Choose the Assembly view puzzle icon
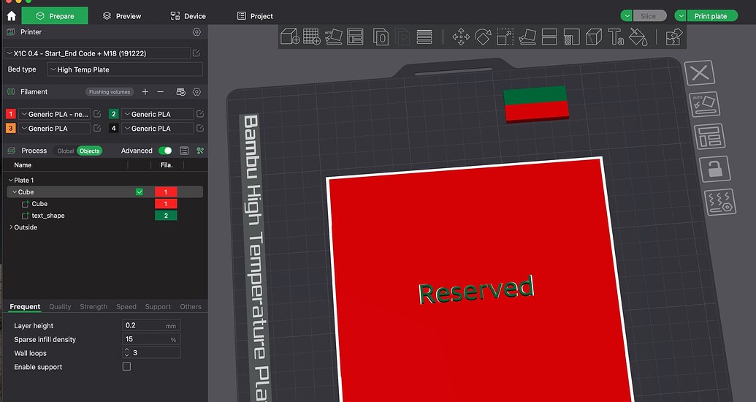The image size is (756, 402). pyautogui.click(x=674, y=37)
